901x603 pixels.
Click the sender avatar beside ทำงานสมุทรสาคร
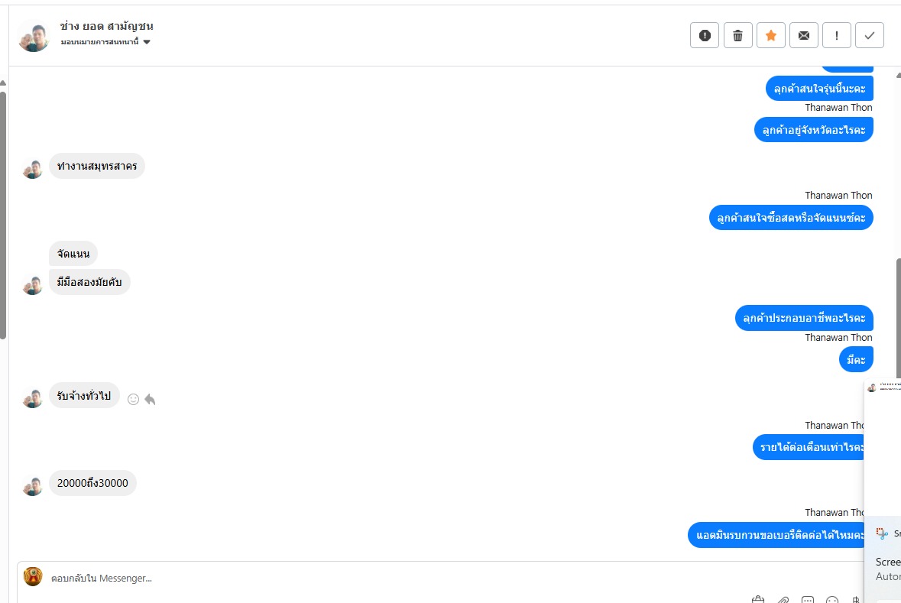click(32, 168)
